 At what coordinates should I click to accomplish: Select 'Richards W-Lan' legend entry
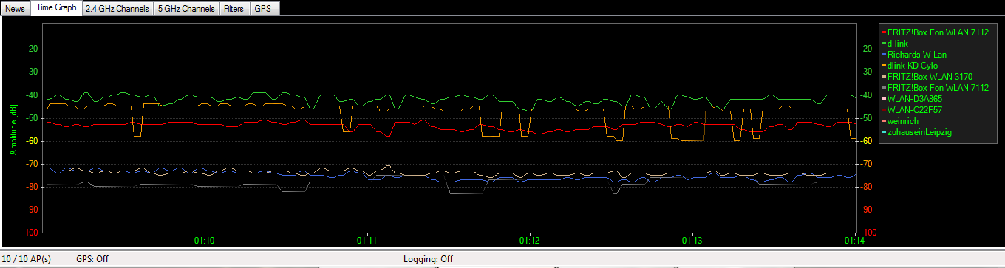(x=917, y=55)
